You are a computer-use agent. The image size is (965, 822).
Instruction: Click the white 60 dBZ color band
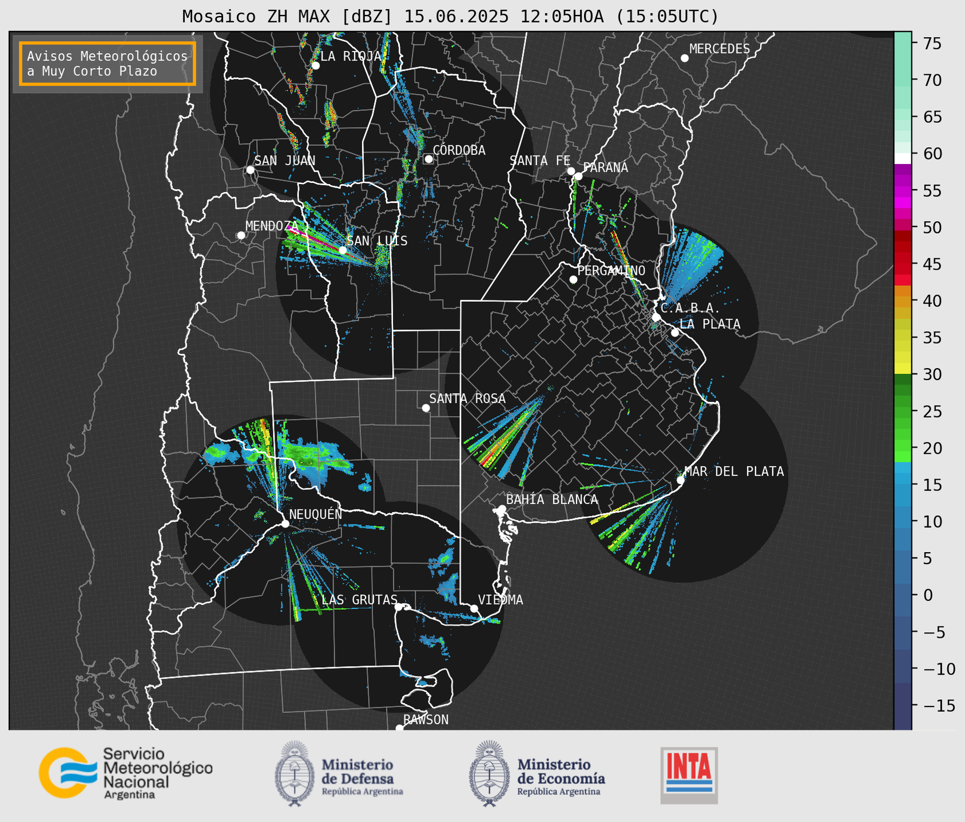[903, 158]
